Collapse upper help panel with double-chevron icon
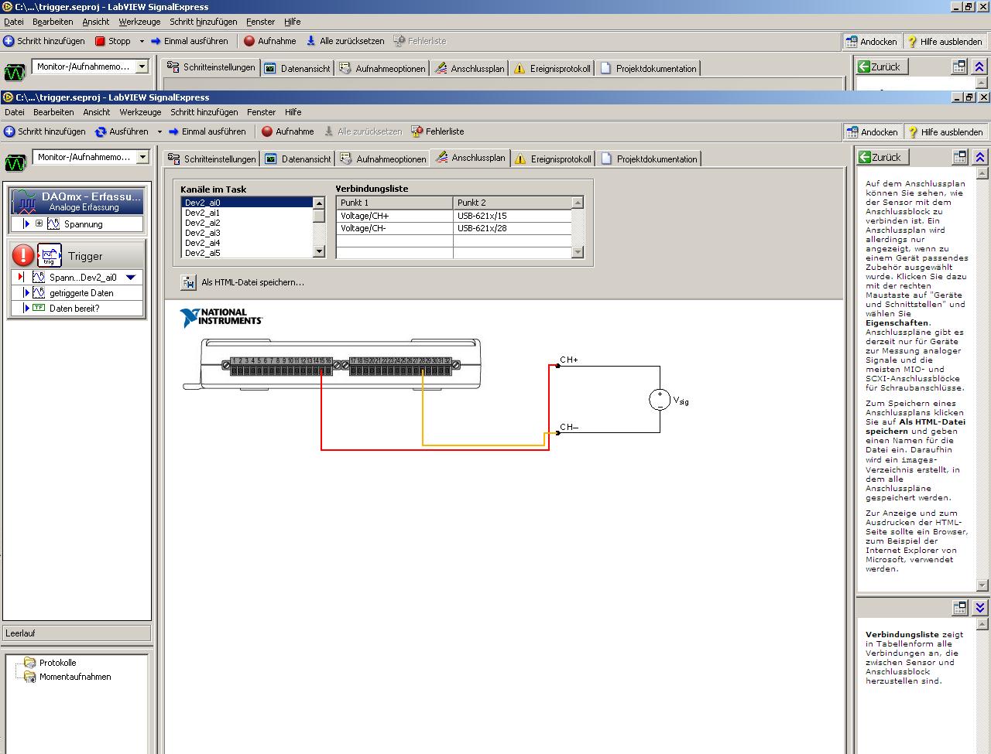 979,157
